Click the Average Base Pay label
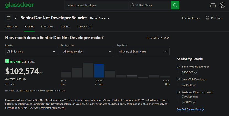Image resolution: width=229 pixels, height=116 pixels. click(x=16, y=79)
